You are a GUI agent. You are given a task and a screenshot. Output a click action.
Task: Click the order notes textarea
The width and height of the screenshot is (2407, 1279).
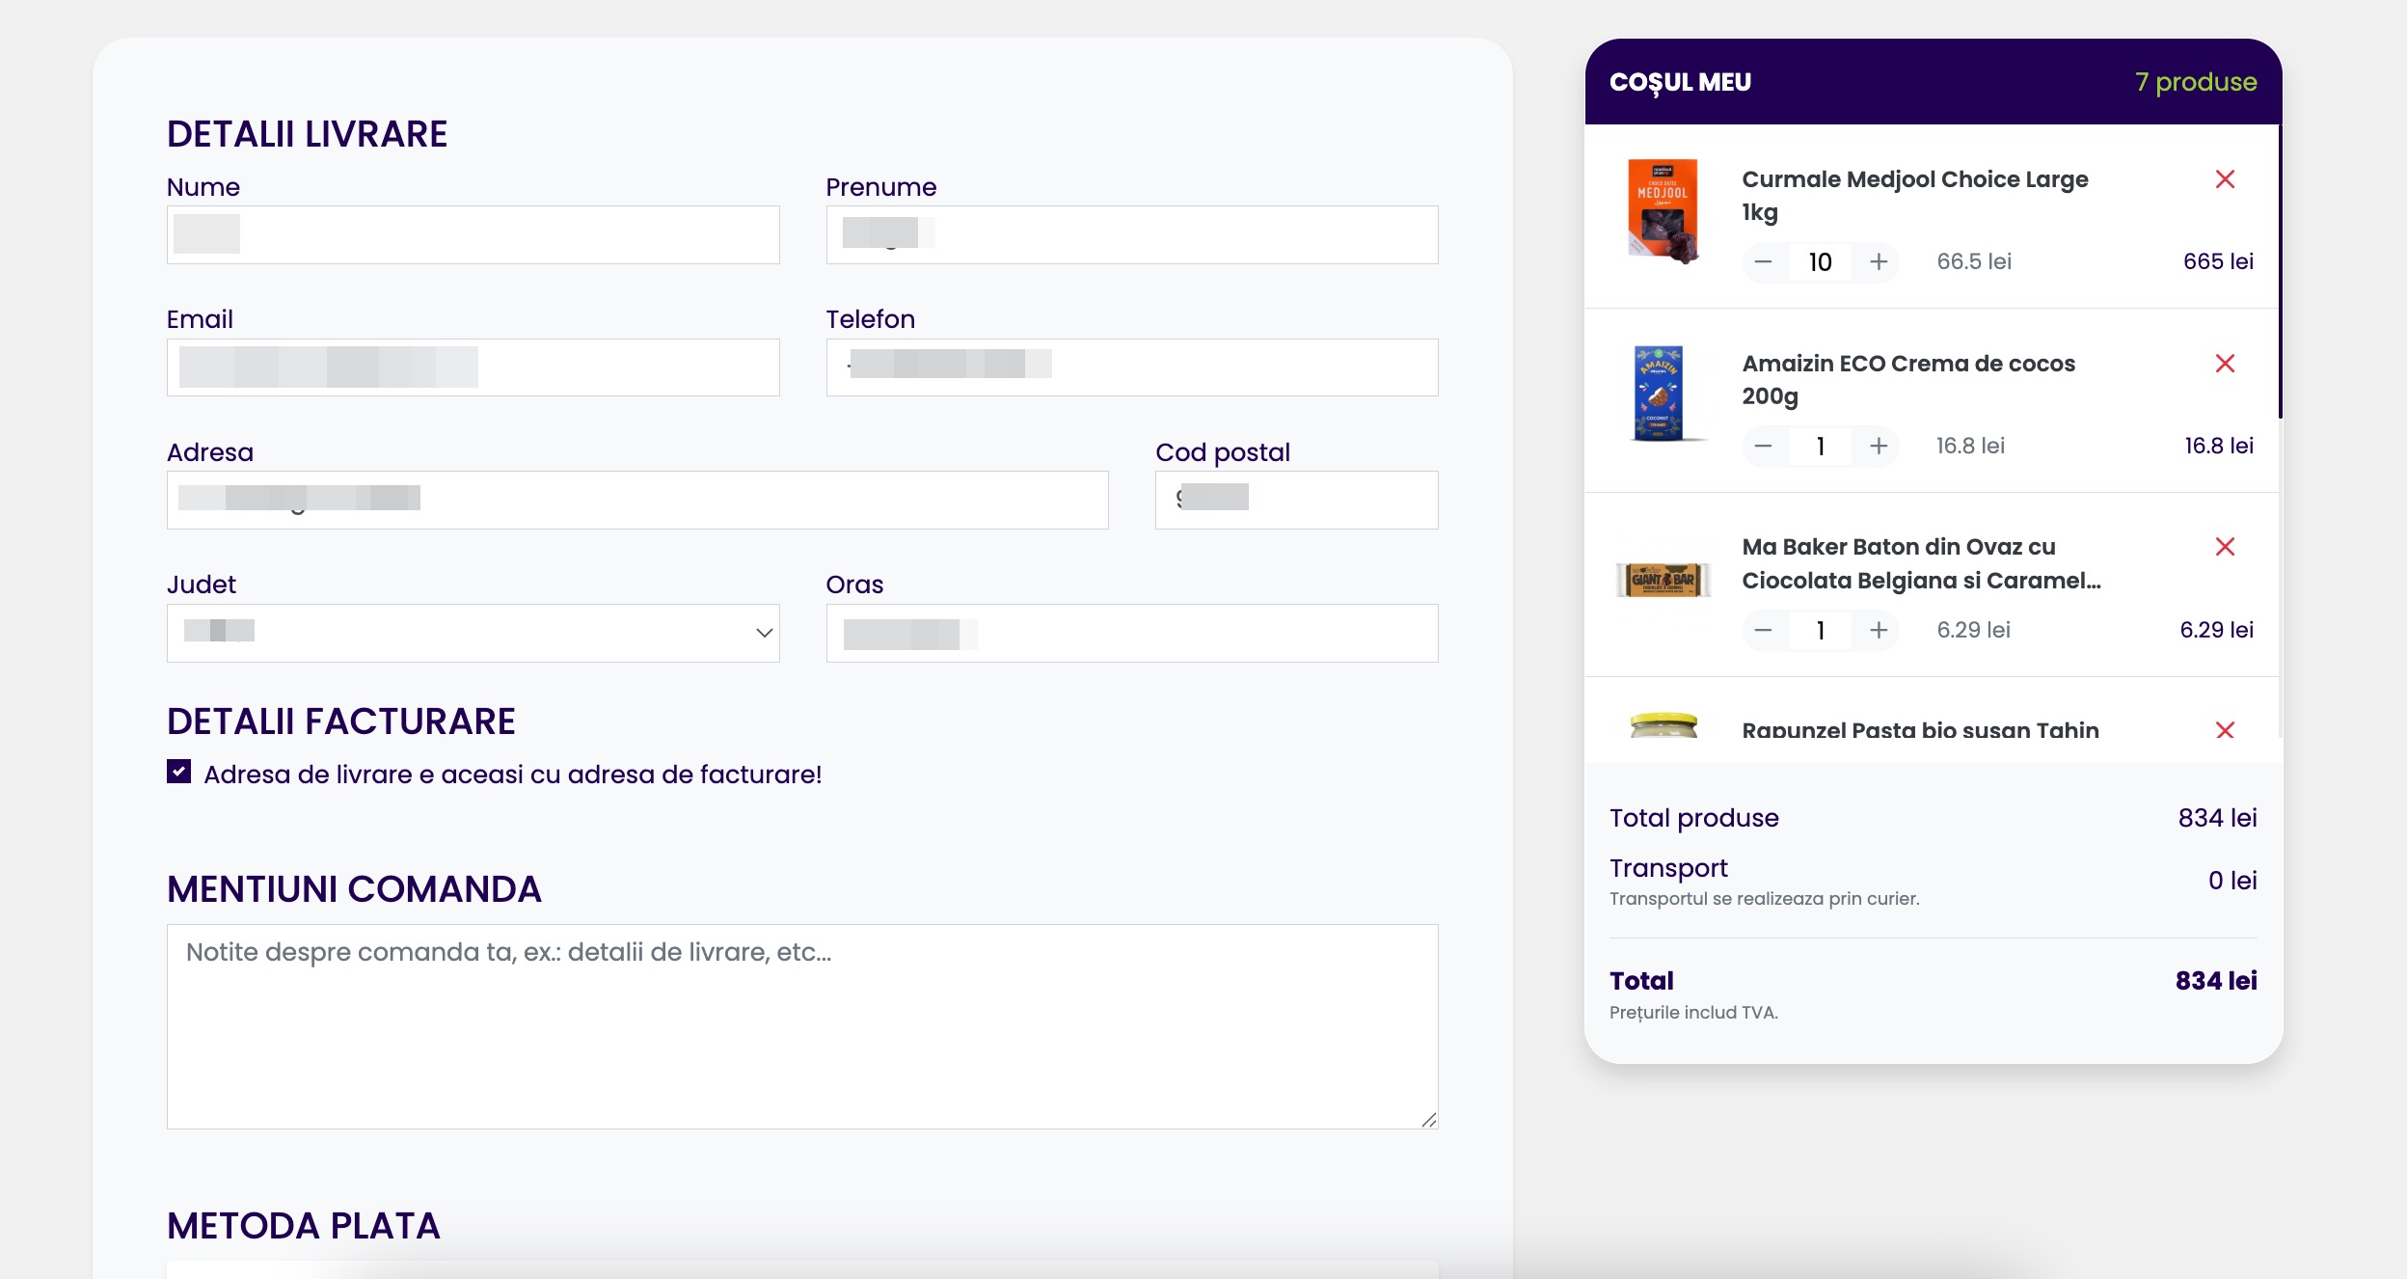801,1026
